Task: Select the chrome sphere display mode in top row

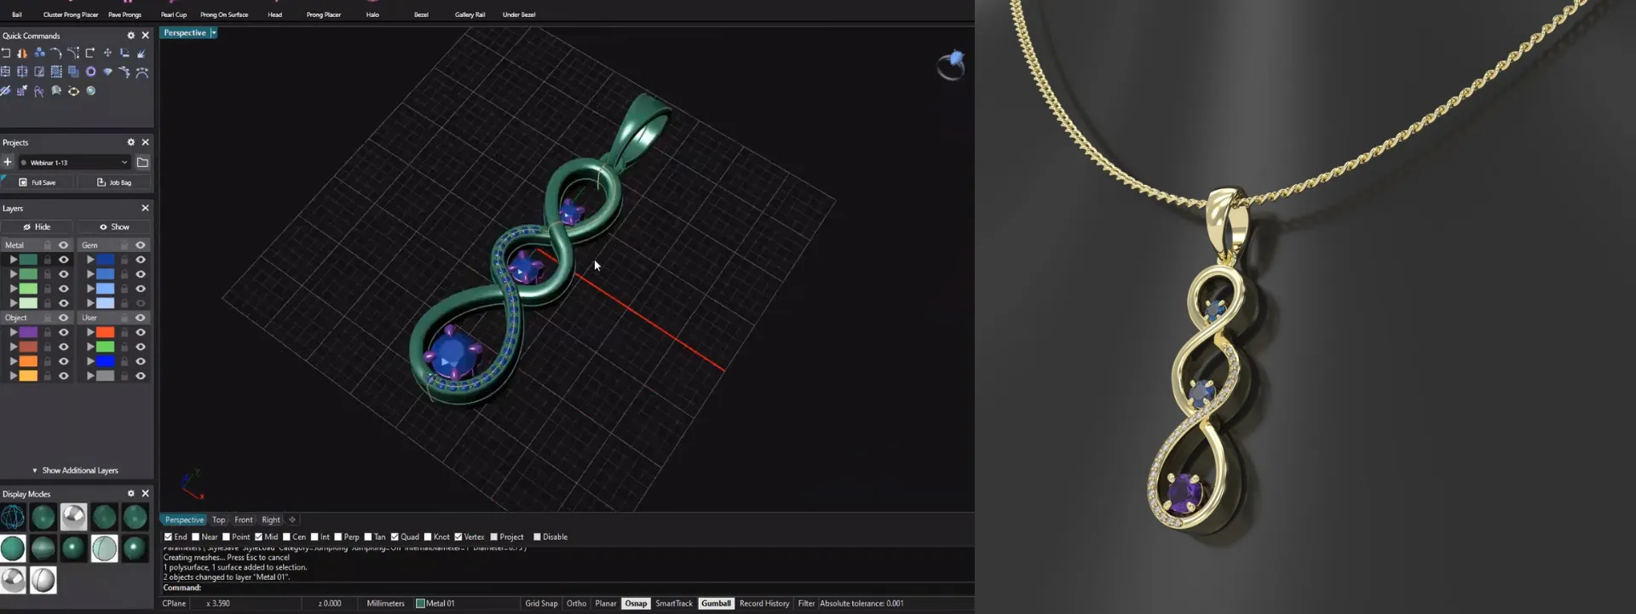Action: tap(73, 517)
